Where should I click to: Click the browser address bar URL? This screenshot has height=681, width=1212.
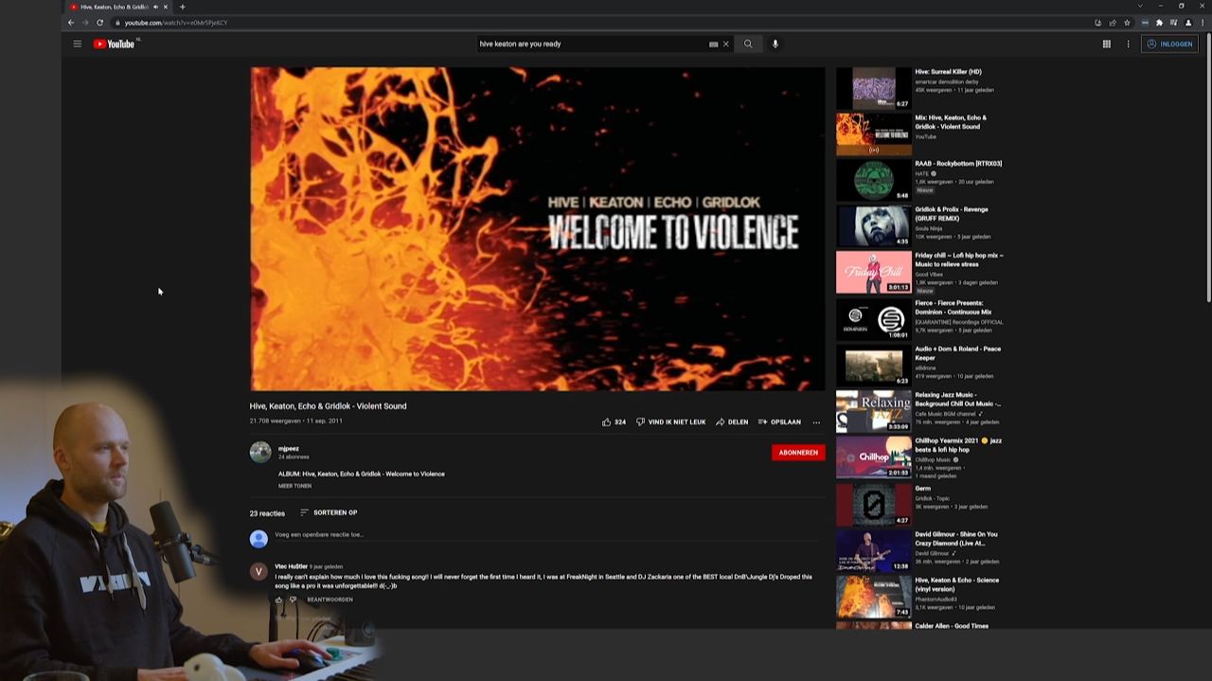[x=176, y=23]
